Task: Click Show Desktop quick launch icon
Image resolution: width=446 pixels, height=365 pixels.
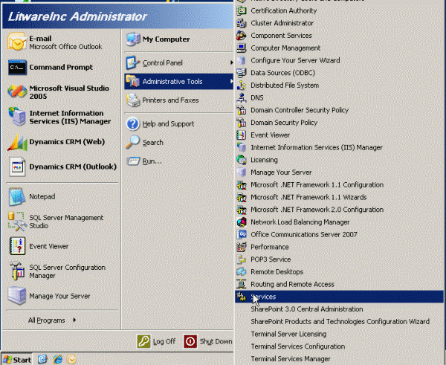Action: tap(42, 360)
